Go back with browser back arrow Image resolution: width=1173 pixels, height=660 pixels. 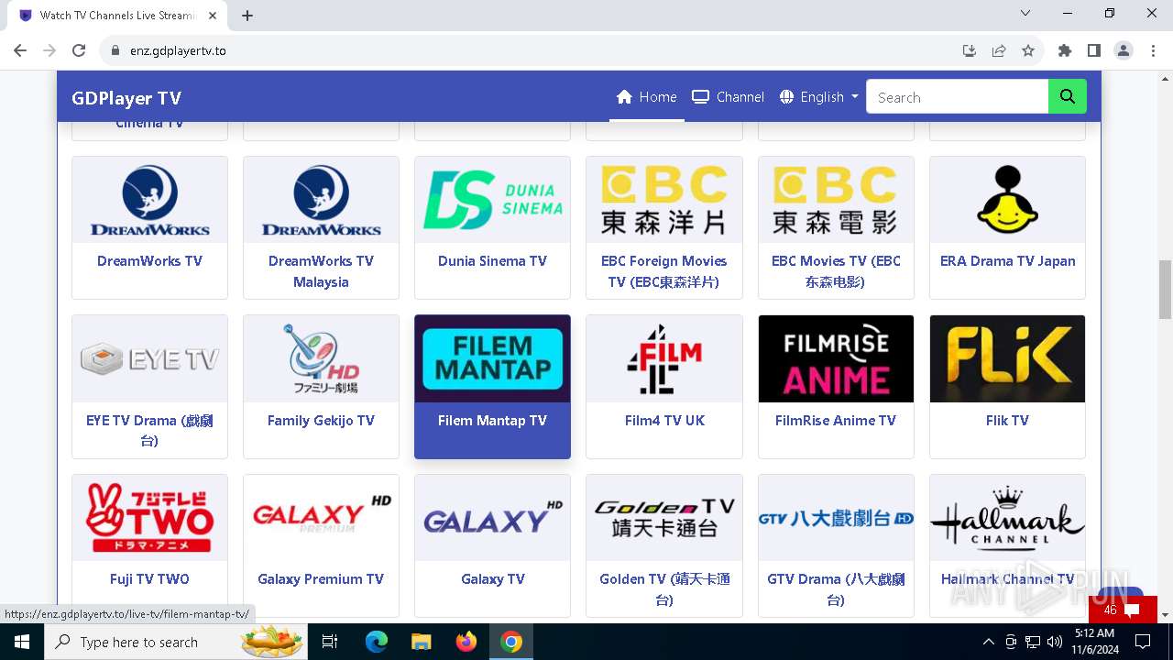20,50
